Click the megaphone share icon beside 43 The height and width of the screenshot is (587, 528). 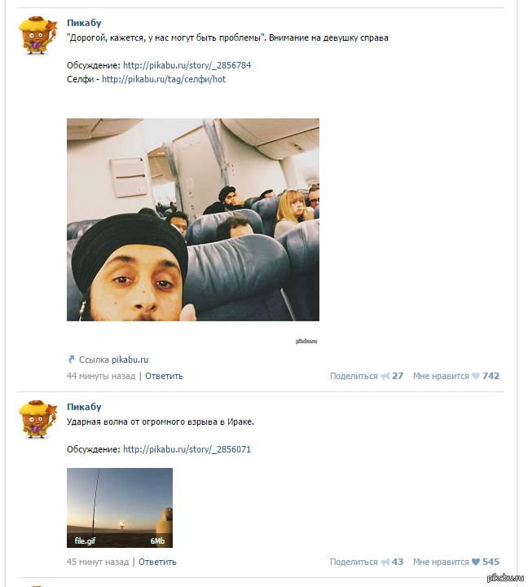click(385, 563)
